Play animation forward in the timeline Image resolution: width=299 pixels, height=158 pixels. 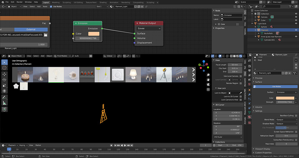(x=125, y=145)
